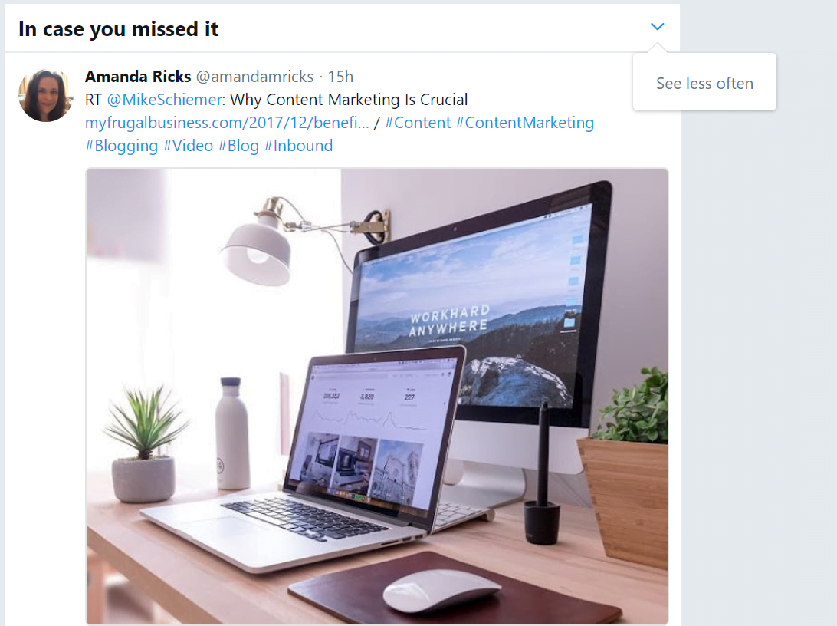Open the #Video hashtag
Screen dimensions: 837x626
tap(188, 146)
